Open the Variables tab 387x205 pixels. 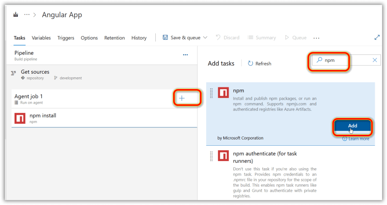(41, 38)
